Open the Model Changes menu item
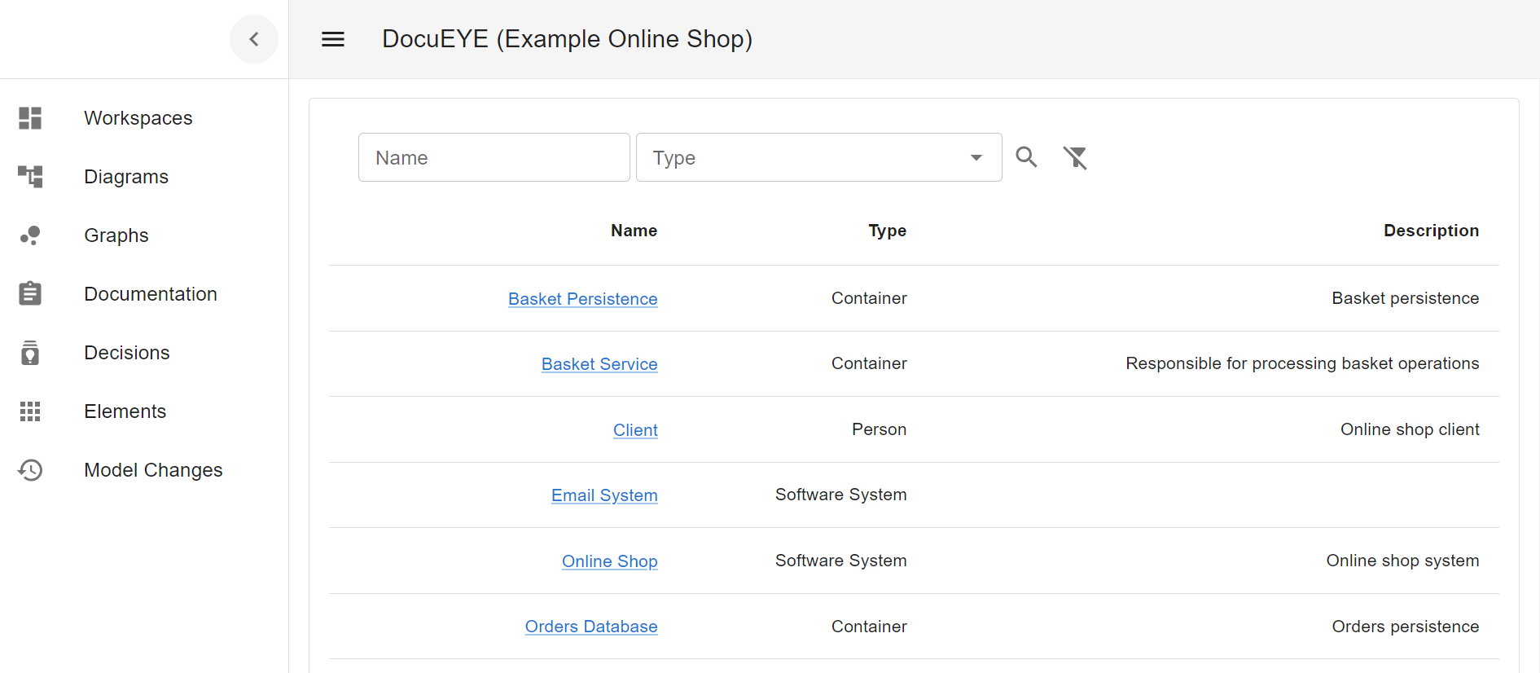Viewport: 1540px width, 673px height. 153,470
